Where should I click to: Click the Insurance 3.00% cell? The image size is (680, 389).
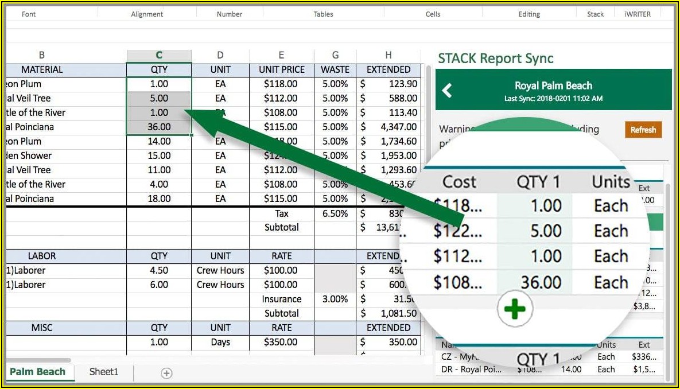[x=335, y=299]
